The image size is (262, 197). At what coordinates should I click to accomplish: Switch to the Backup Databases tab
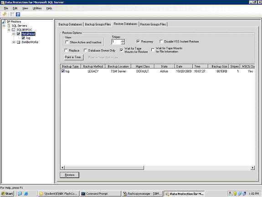pos(70,25)
